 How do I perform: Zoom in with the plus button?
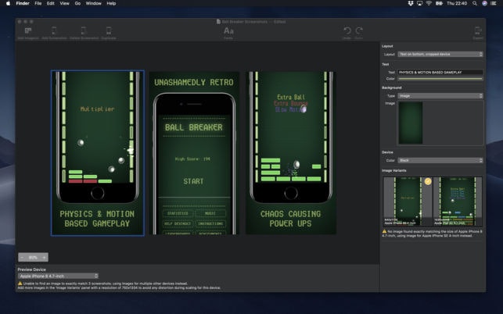click(44, 257)
